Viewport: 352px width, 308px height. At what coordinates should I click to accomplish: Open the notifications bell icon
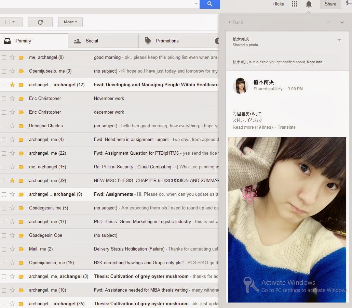tap(309, 4)
